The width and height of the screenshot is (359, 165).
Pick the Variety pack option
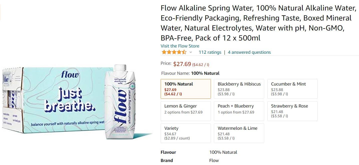[186, 133]
